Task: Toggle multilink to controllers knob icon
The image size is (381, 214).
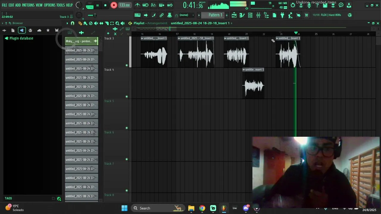Action: [169, 15]
